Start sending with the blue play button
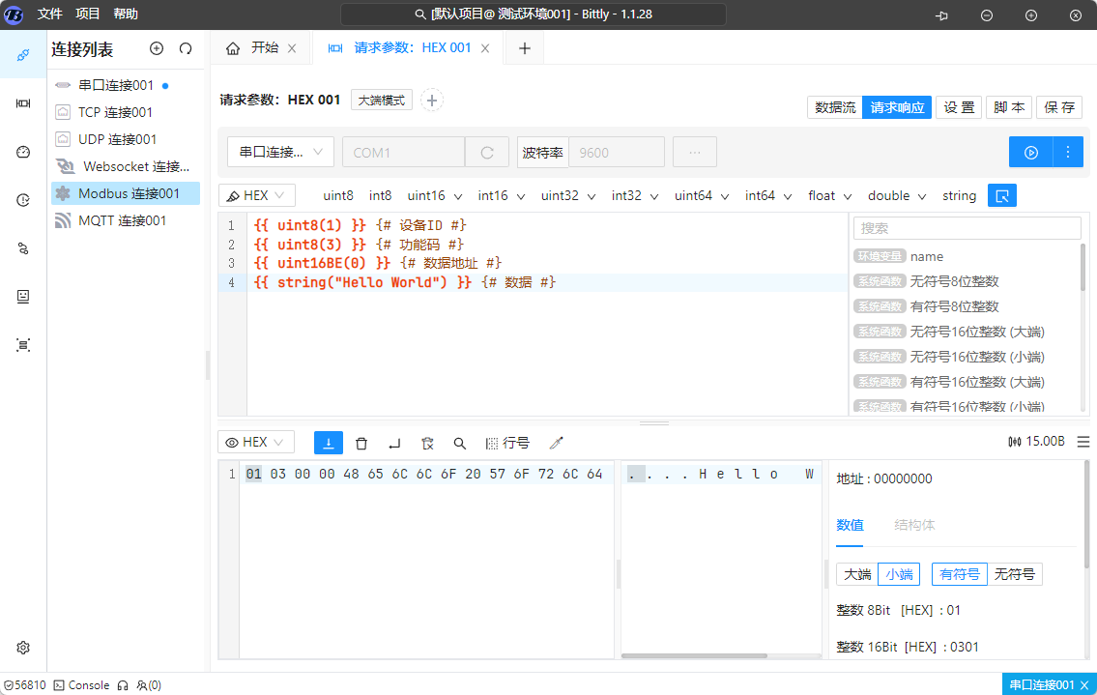This screenshot has height=695, width=1097. point(1030,152)
